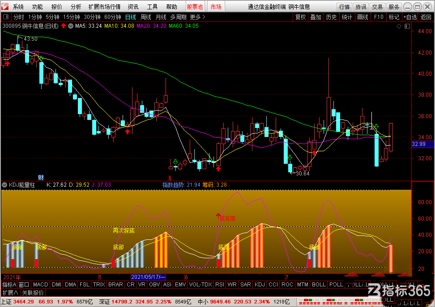Viewport: 435px width, 307px height.
Task: Click the red 市场 button
Action: [x=216, y=7]
